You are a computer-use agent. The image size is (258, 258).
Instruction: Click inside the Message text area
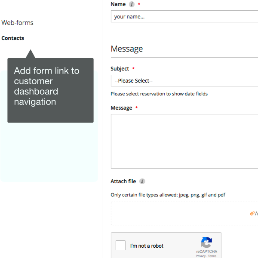pos(184,141)
